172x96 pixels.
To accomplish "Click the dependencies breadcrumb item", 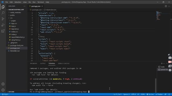I will [x=50, y=10].
